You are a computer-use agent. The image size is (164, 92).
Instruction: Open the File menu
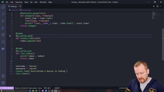coord(7,2)
